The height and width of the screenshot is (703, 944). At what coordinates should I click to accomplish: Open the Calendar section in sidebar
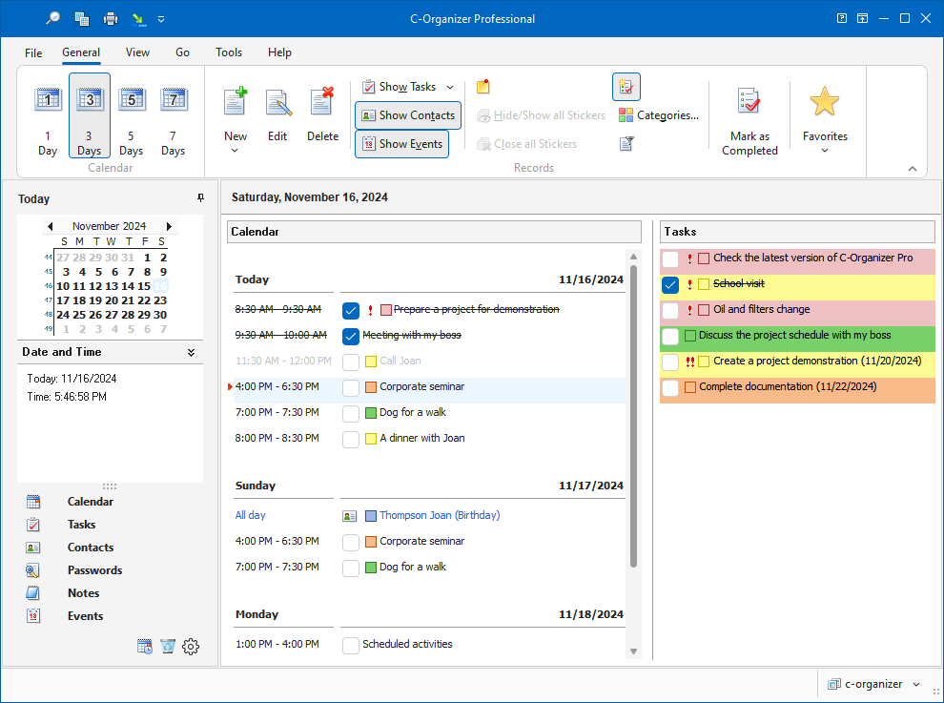[91, 501]
